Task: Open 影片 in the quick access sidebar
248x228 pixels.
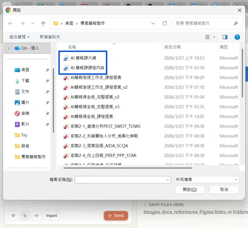Action: (x=25, y=124)
